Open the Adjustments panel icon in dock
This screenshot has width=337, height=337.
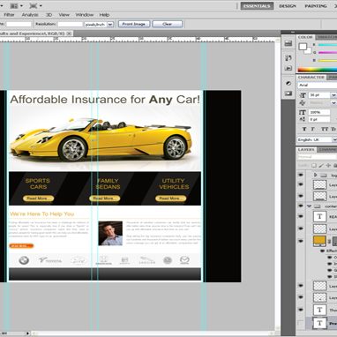pos(288,84)
